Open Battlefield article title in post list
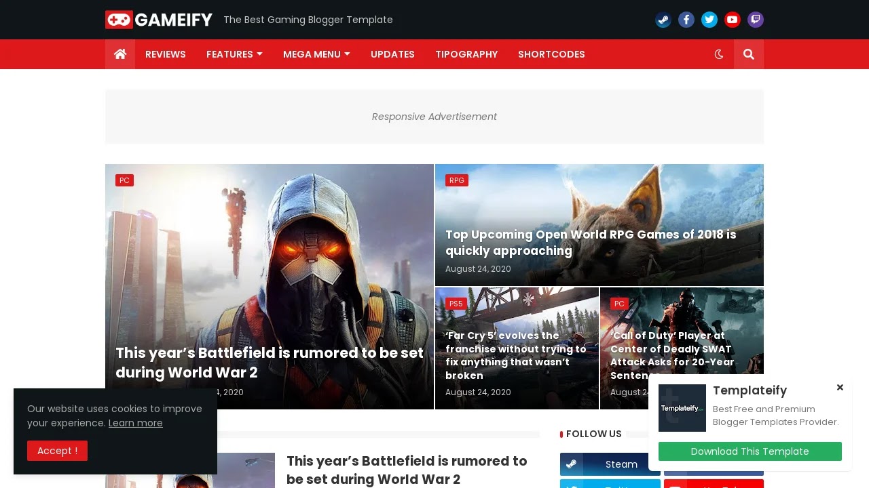869x488 pixels. [407, 470]
